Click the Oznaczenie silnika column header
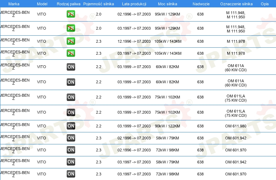 pos(236,4)
